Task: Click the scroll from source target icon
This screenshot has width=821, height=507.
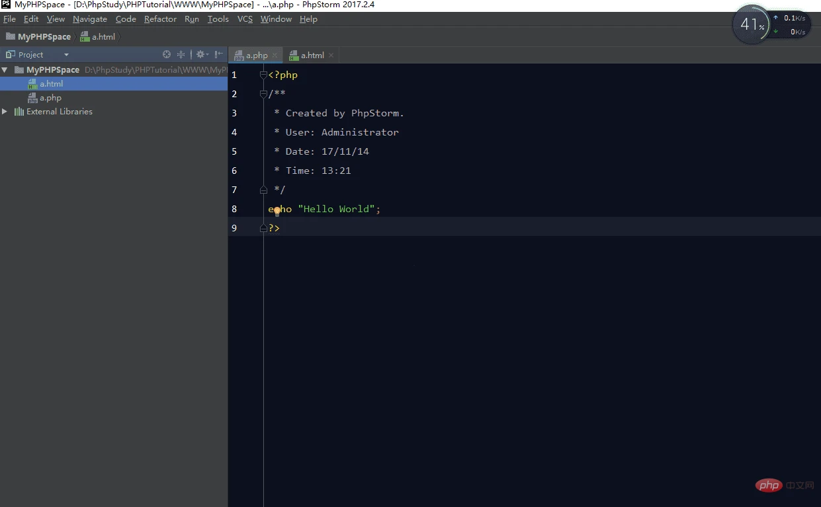Action: [167, 55]
